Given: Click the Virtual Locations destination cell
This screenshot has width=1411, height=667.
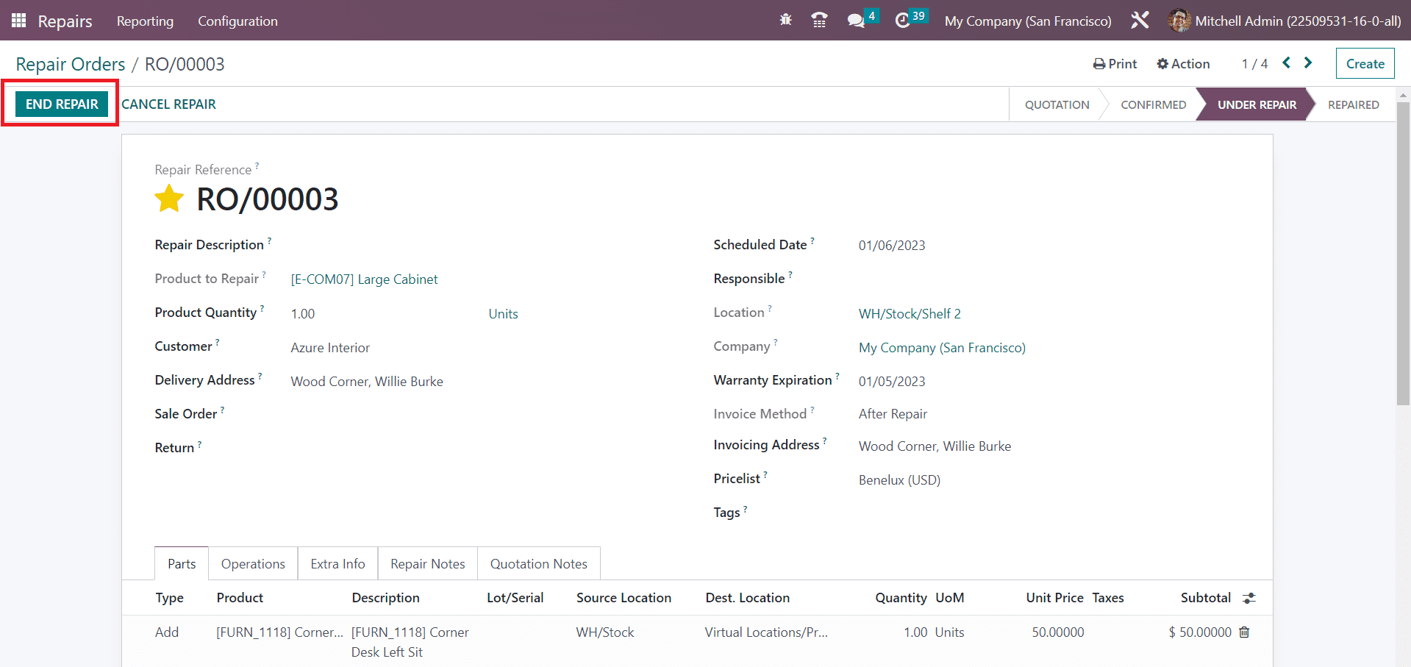Looking at the screenshot, I should pos(766,632).
